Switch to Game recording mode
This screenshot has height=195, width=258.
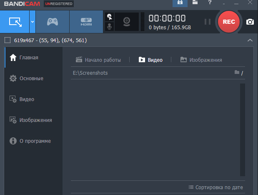tap(53, 22)
